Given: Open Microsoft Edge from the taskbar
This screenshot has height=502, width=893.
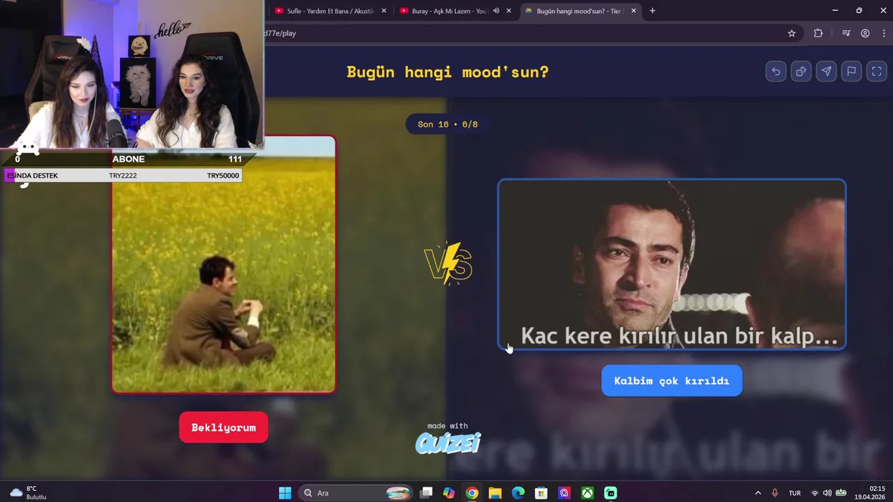Looking at the screenshot, I should click(x=518, y=493).
